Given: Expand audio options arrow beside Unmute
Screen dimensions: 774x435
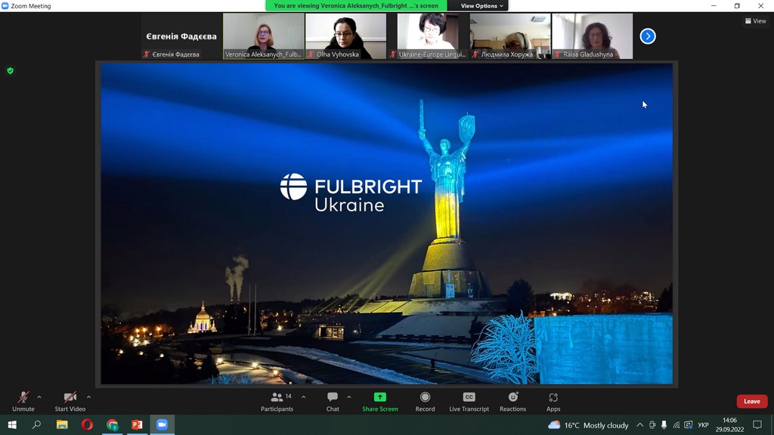Looking at the screenshot, I should (39, 396).
